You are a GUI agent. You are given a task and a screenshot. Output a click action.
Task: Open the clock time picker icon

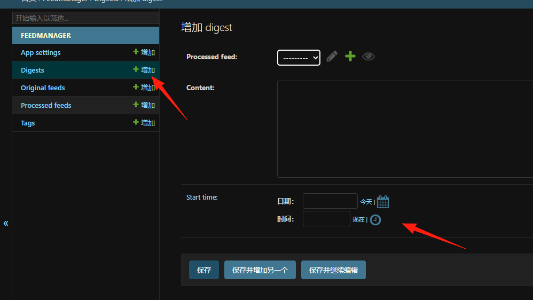[375, 220]
